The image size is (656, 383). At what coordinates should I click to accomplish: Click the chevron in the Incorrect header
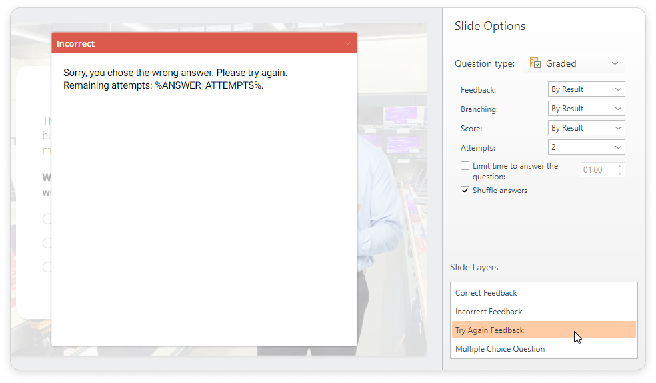coord(347,44)
